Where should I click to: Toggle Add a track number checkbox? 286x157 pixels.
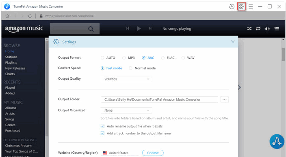click(102, 134)
